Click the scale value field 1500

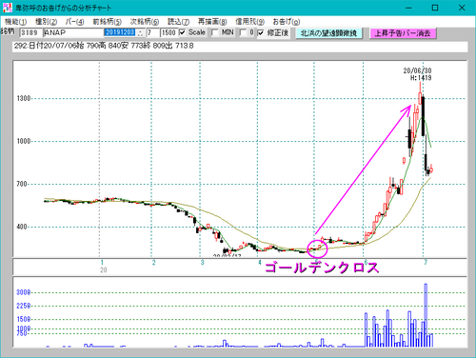click(169, 32)
